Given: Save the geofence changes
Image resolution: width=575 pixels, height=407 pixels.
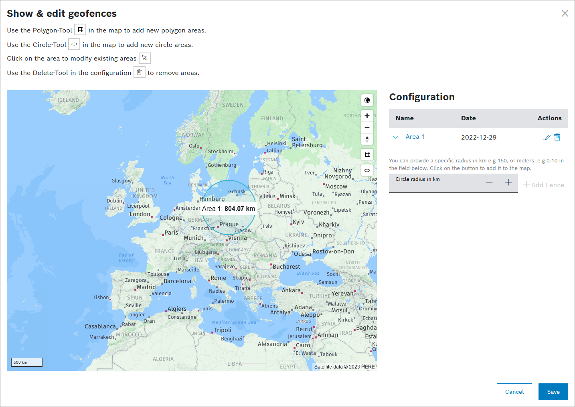Looking at the screenshot, I should point(553,392).
